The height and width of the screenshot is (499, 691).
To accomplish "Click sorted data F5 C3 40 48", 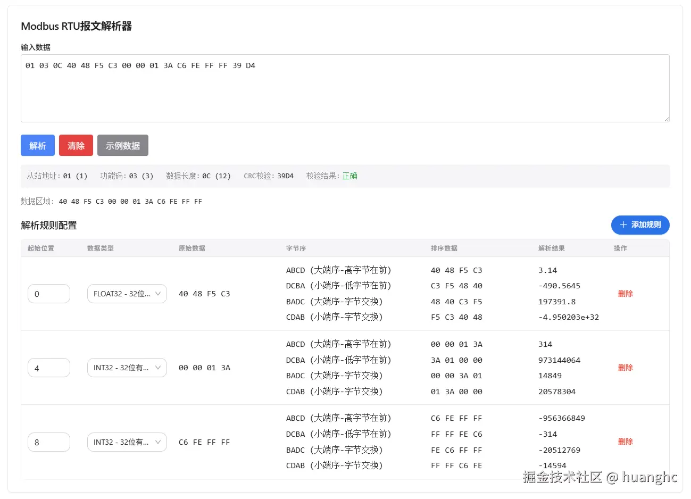I will click(x=456, y=317).
